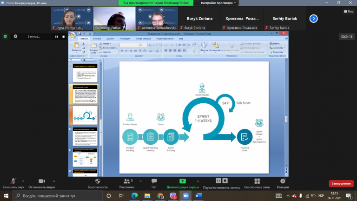Stop recording in the Запись indicator
The image size is (357, 201).
[64, 36]
